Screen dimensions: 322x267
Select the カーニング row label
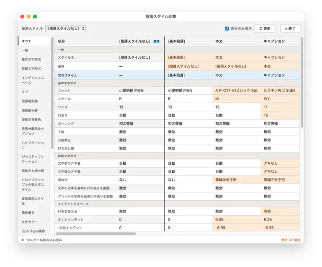pos(66,124)
